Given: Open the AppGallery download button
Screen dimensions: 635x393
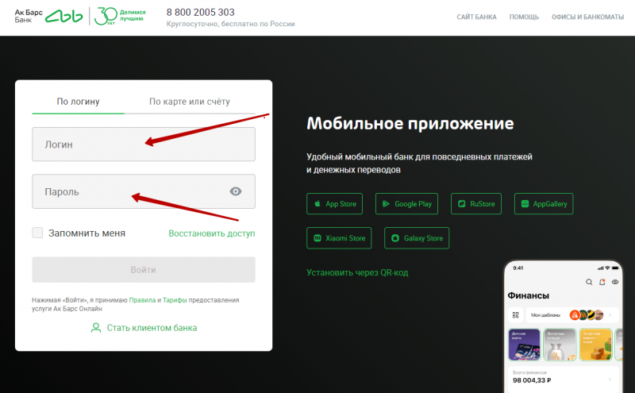Looking at the screenshot, I should (x=544, y=204).
